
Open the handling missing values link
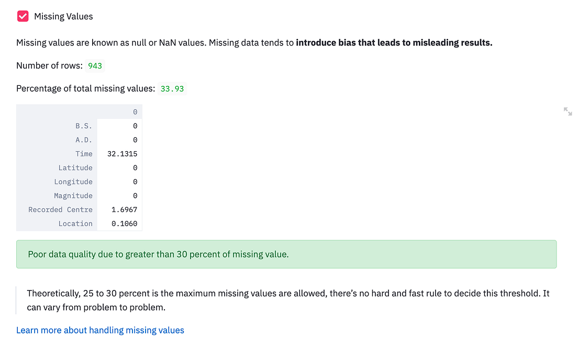[x=99, y=330]
